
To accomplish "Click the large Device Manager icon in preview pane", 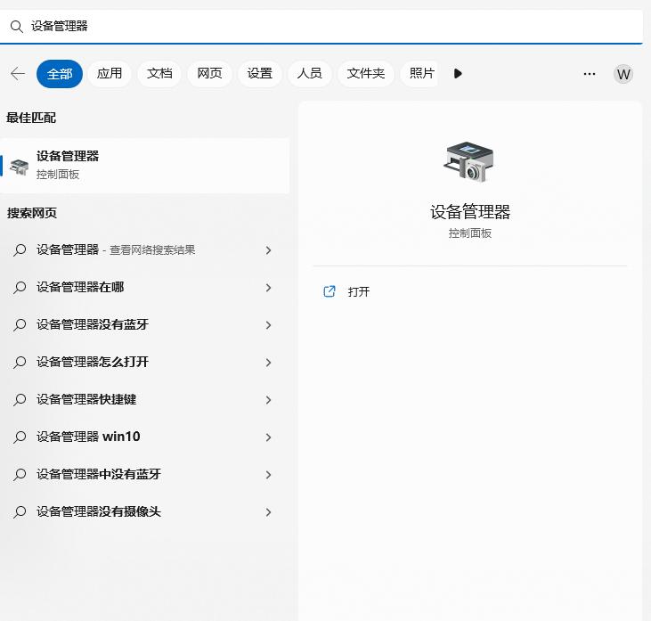I will (469, 162).
